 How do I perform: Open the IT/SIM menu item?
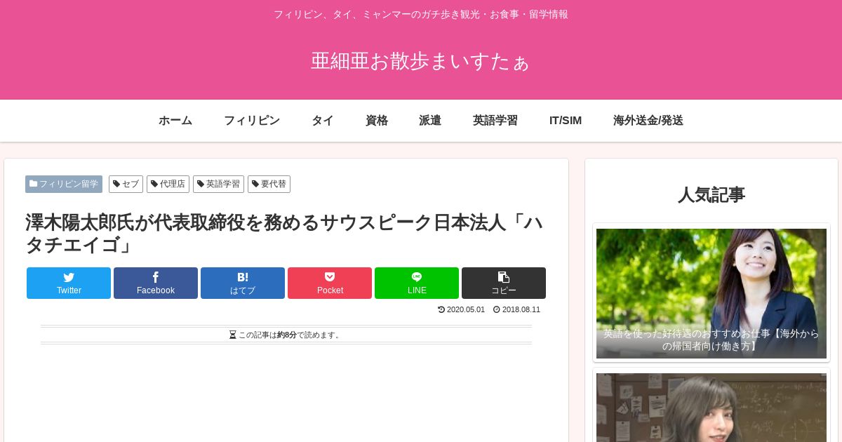[566, 121]
